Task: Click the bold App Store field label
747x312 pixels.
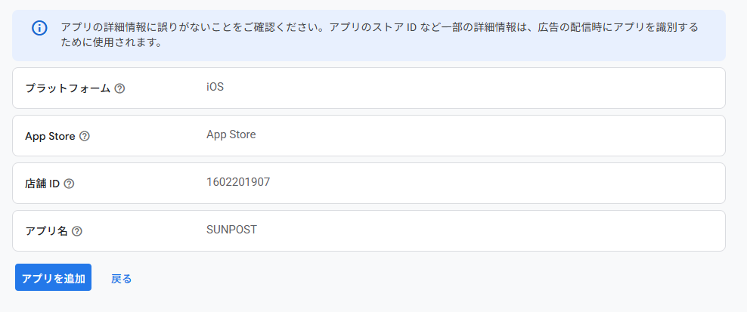Action: pos(50,137)
